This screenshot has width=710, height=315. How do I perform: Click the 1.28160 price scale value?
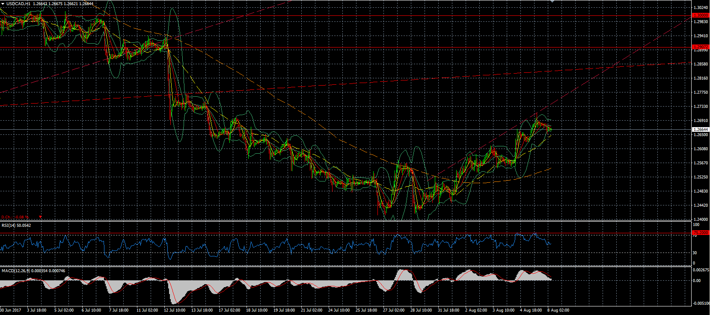(701, 78)
